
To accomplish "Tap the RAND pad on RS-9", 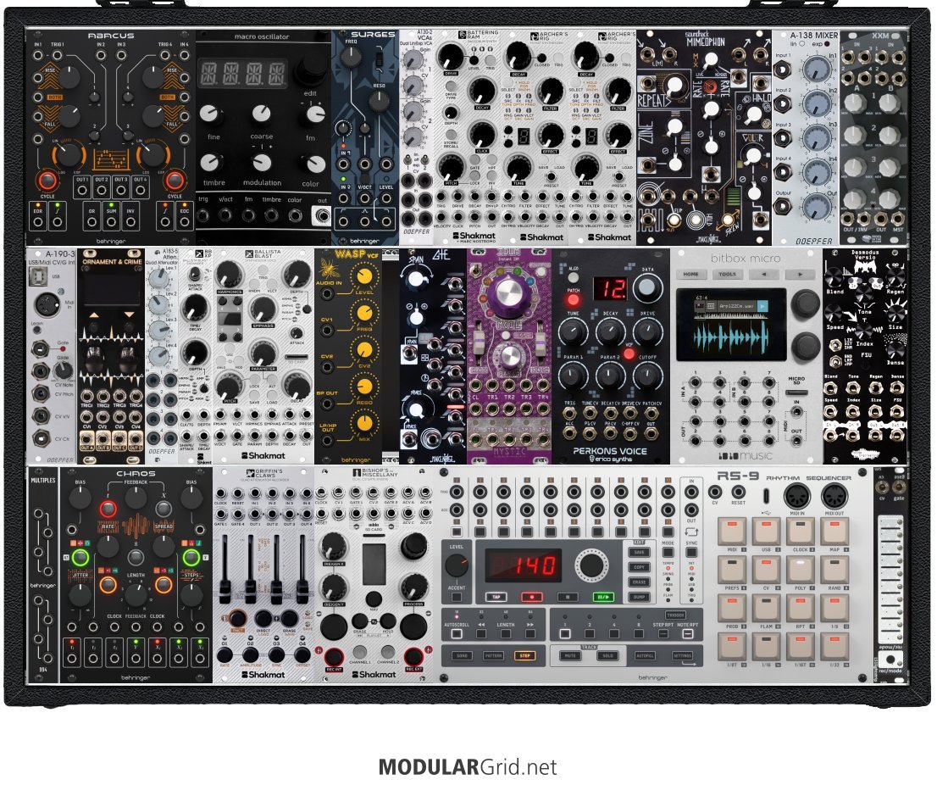I will tap(834, 570).
